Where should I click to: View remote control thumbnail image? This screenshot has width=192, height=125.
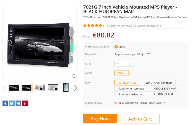[66, 88]
